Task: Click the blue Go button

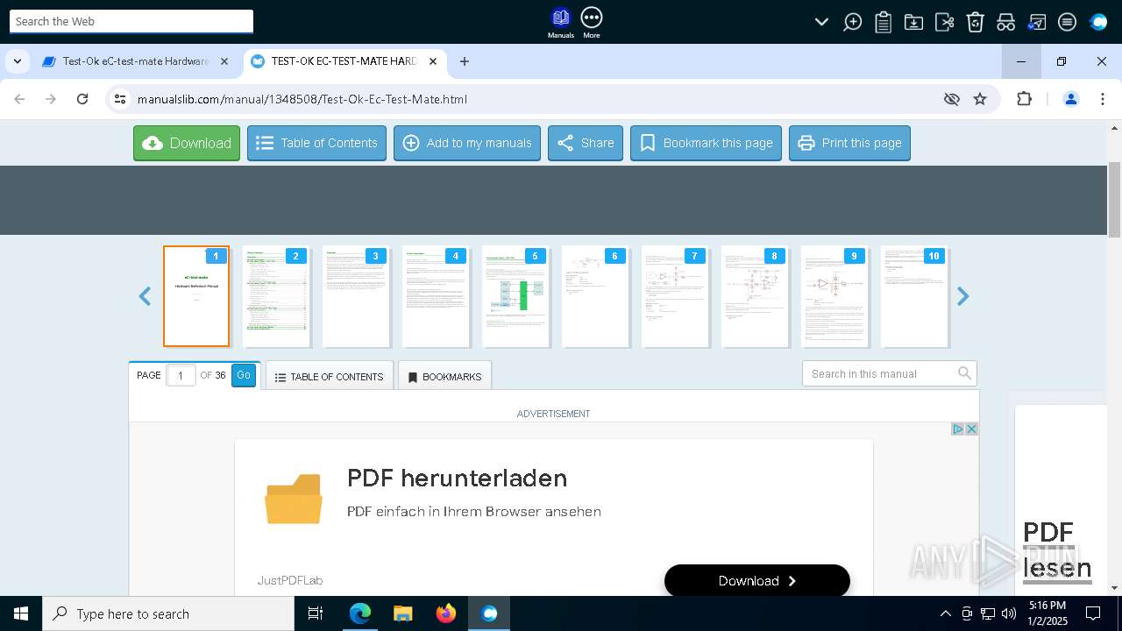Action: [x=244, y=375]
